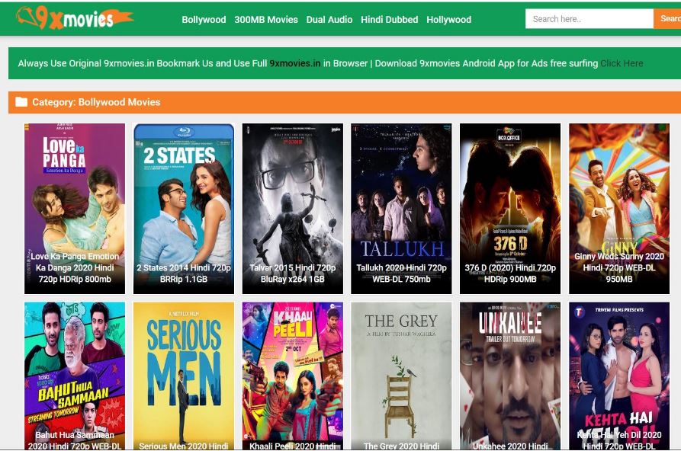
Task: Click the 'Click Here' app download link
Action: 622,63
